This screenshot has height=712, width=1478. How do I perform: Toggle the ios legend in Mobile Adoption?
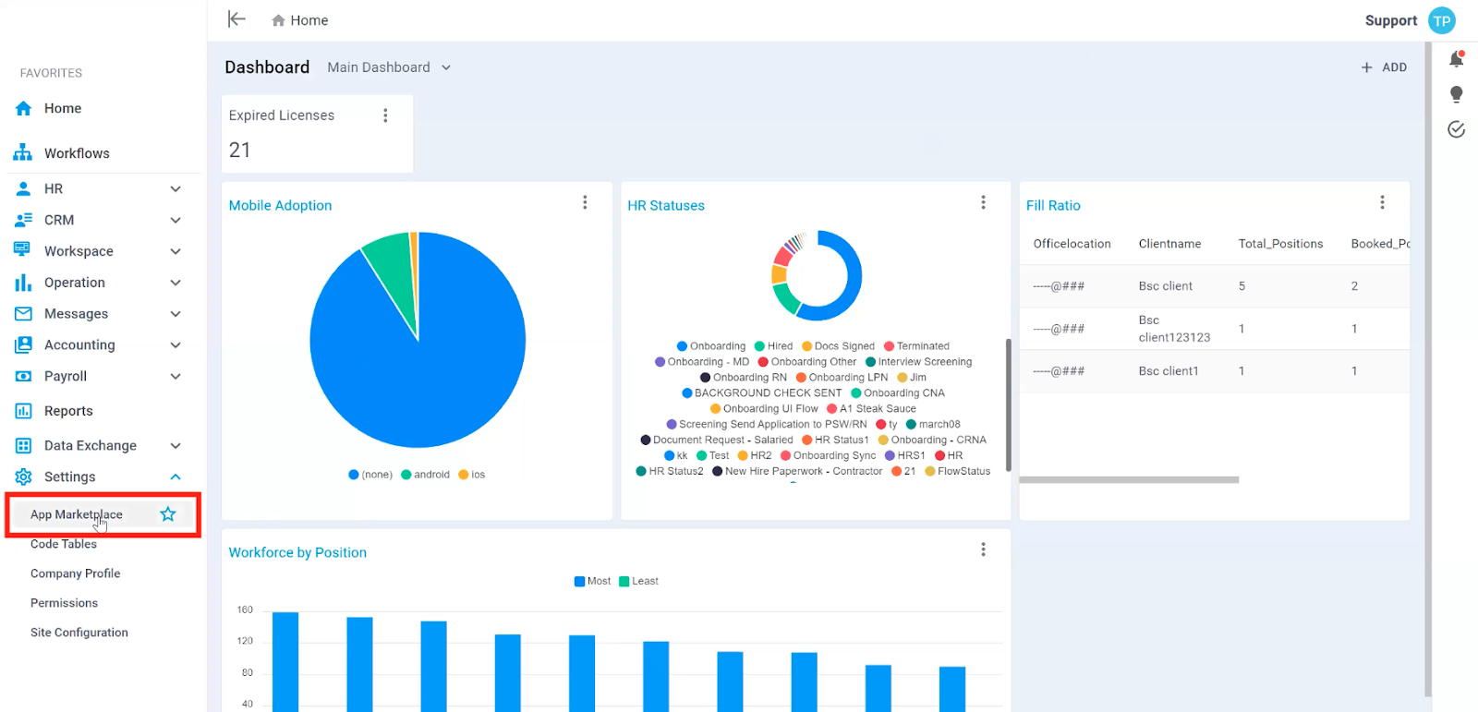click(471, 475)
